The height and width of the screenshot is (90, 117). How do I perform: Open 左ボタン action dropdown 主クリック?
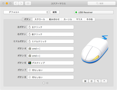coord(50,27)
